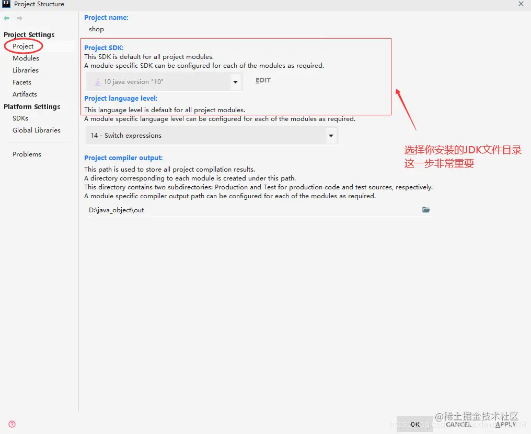
Task: Open the Modules settings page
Action: coord(26,58)
